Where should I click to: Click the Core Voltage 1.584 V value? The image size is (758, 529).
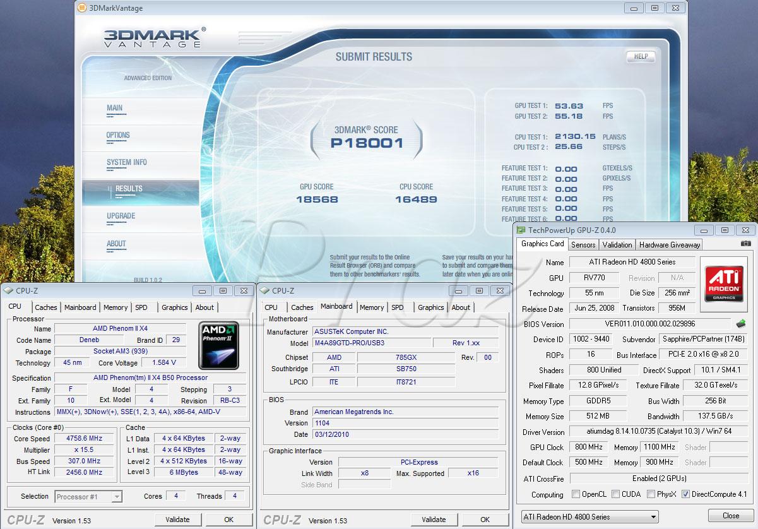[x=164, y=363]
